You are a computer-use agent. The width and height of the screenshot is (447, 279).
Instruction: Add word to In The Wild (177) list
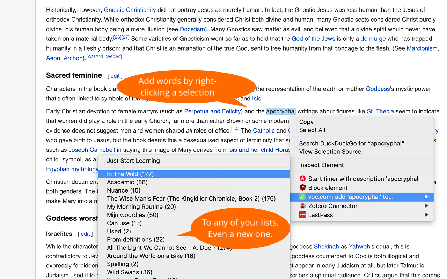point(194,174)
